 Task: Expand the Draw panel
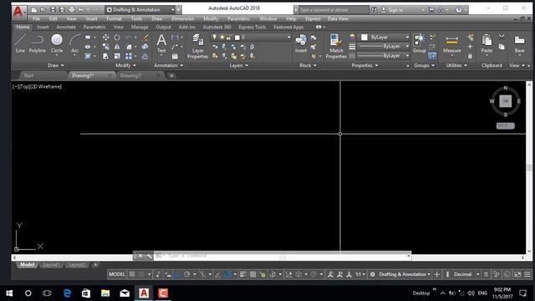(x=55, y=65)
